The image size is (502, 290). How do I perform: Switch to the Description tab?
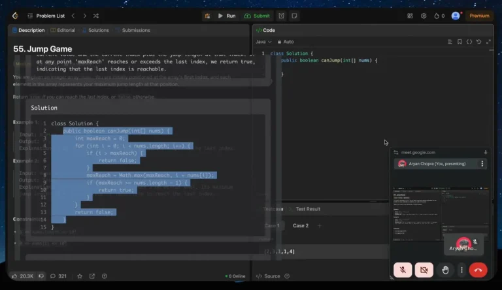pos(29,30)
